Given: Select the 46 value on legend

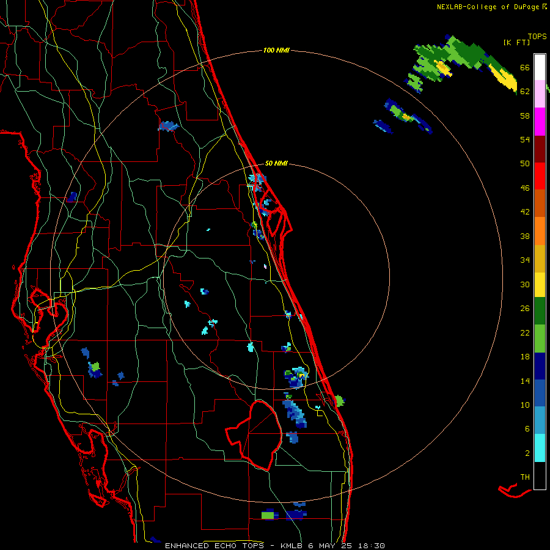Looking at the screenshot, I should pyautogui.click(x=525, y=188).
